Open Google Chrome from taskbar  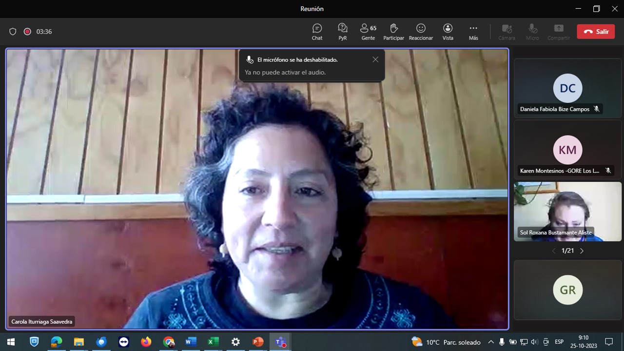[169, 342]
